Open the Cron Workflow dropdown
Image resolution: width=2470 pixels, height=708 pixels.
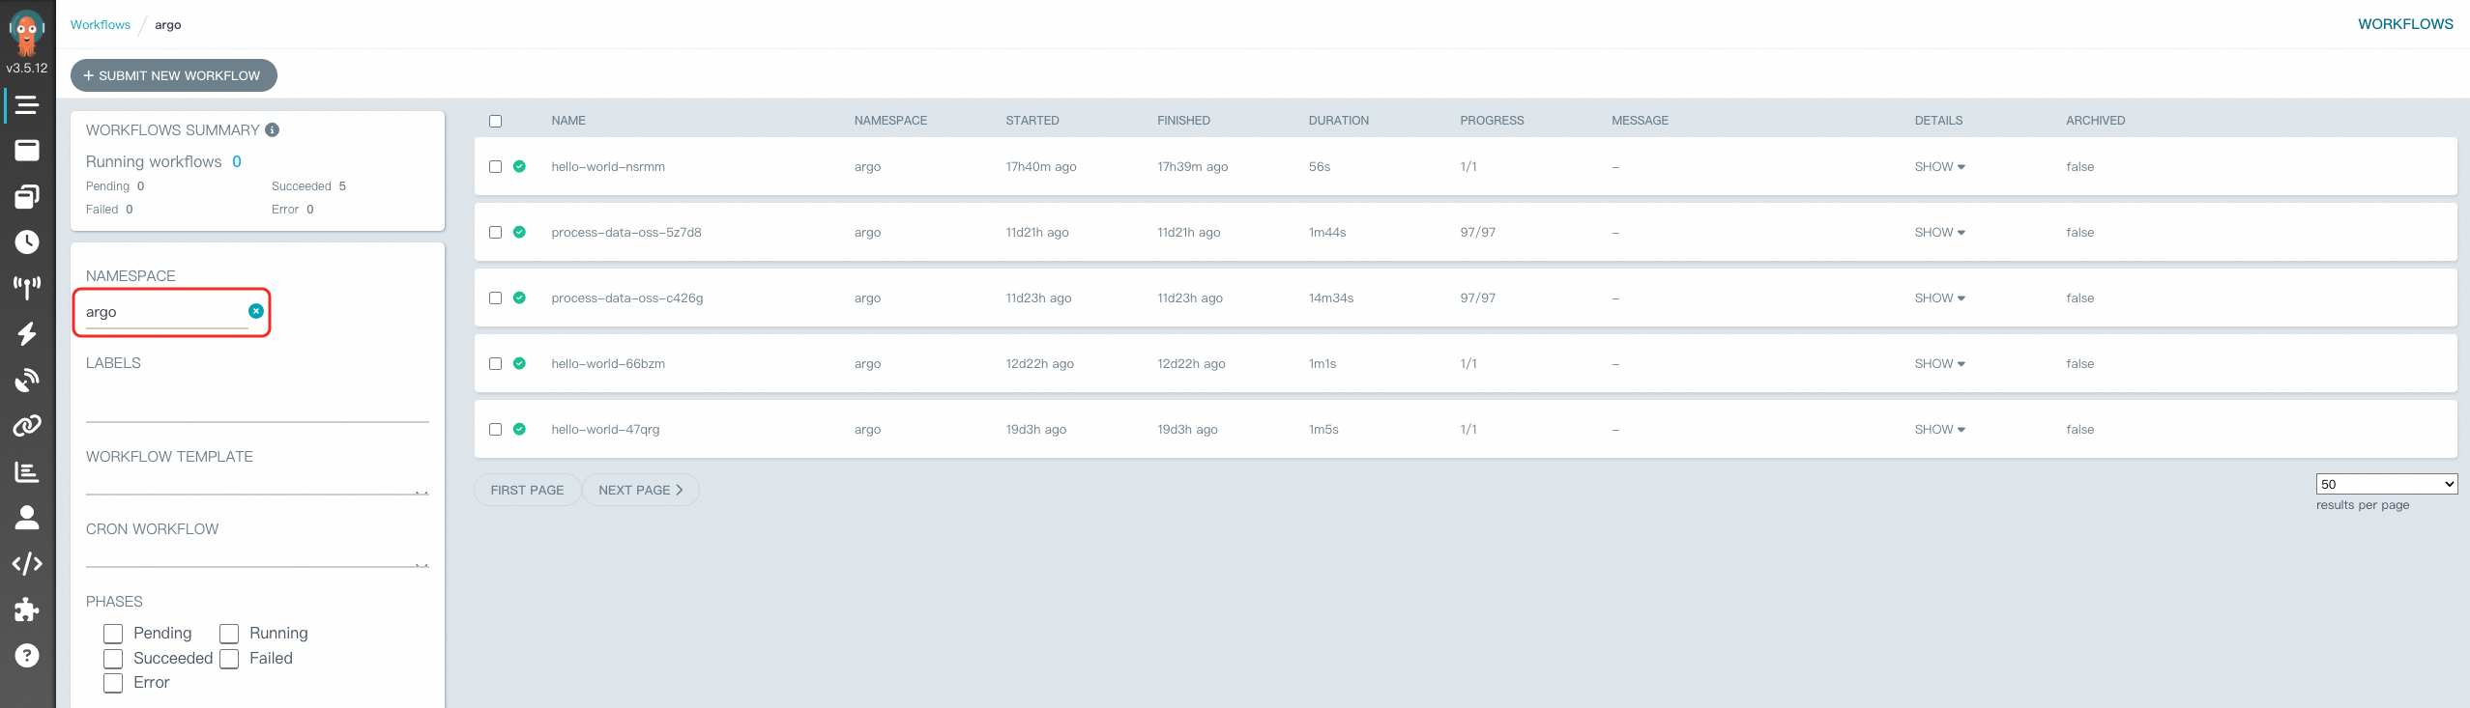pos(257,556)
